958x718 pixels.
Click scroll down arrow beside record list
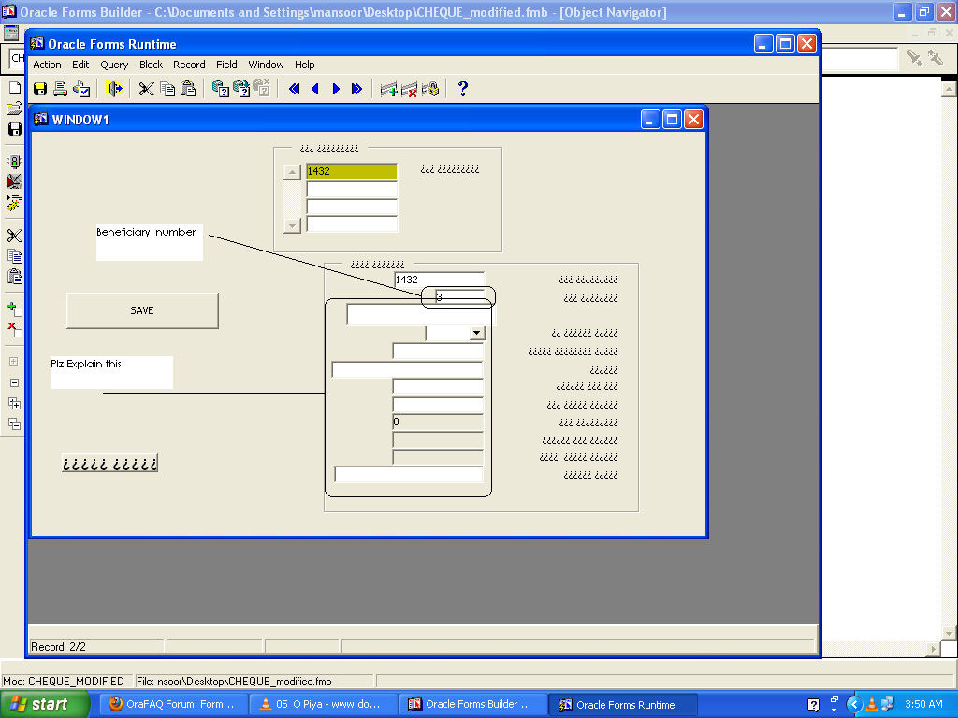point(293,225)
